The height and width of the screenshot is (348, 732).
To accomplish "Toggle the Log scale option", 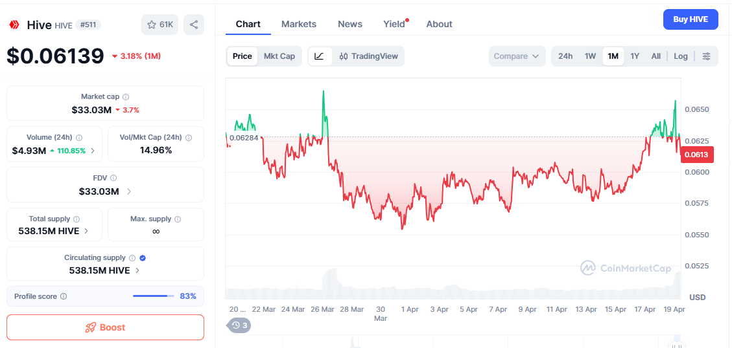I will coord(680,56).
